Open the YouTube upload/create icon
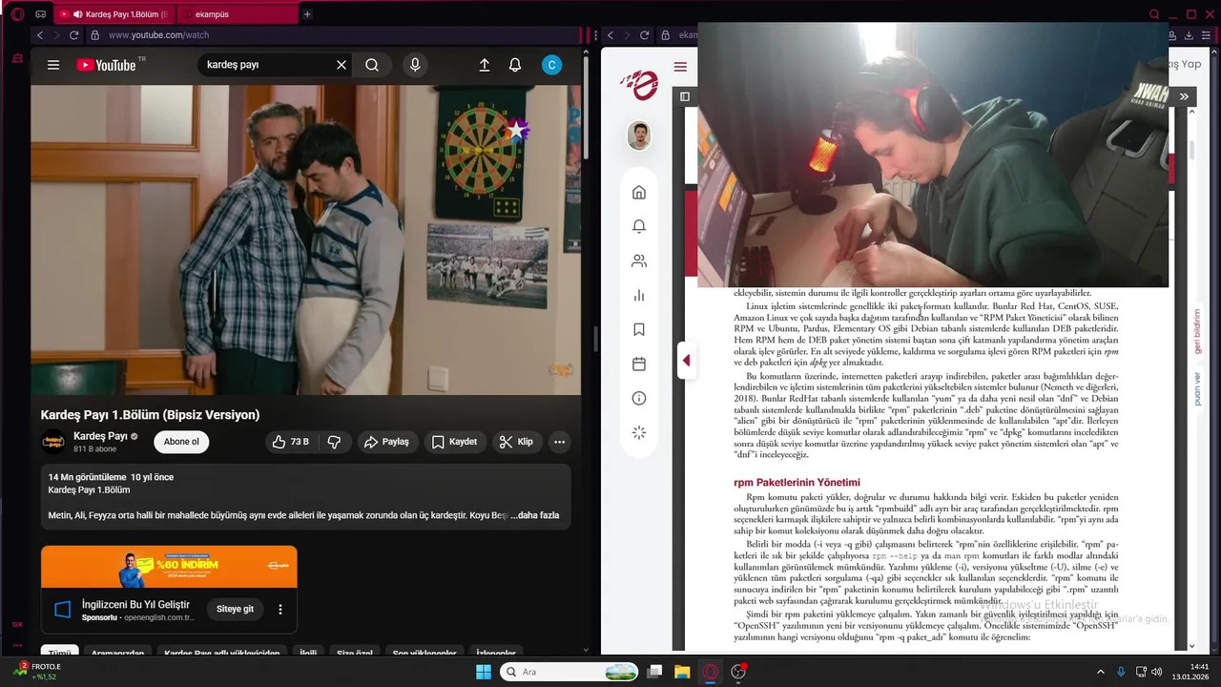 pyautogui.click(x=484, y=65)
